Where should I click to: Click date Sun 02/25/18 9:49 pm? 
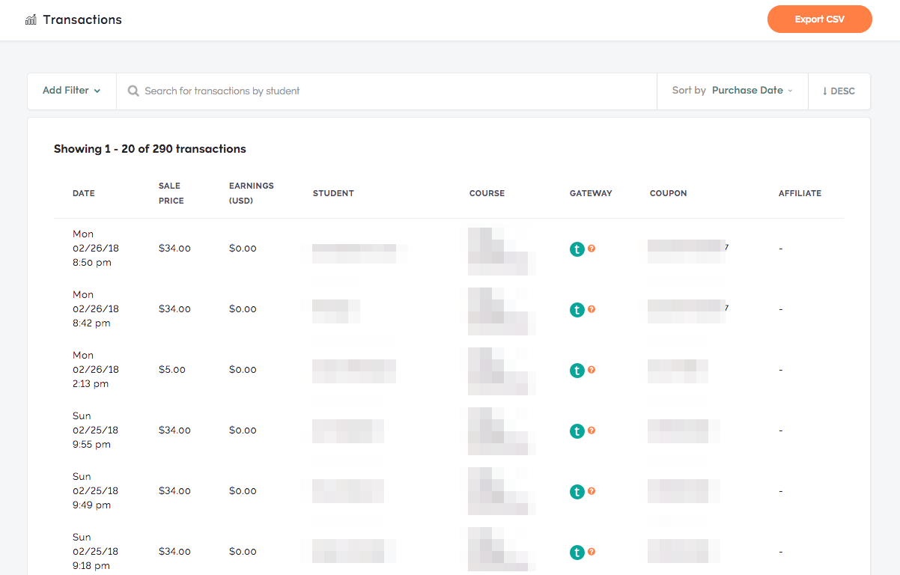pyautogui.click(x=96, y=491)
